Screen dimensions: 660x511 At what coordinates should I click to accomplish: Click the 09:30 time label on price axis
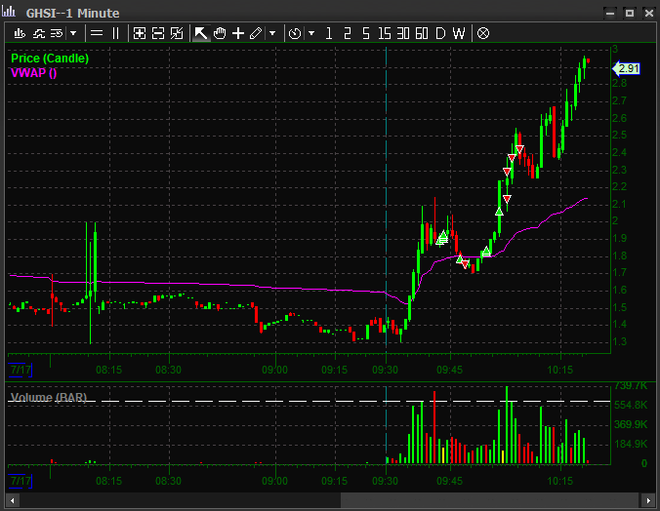click(385, 371)
